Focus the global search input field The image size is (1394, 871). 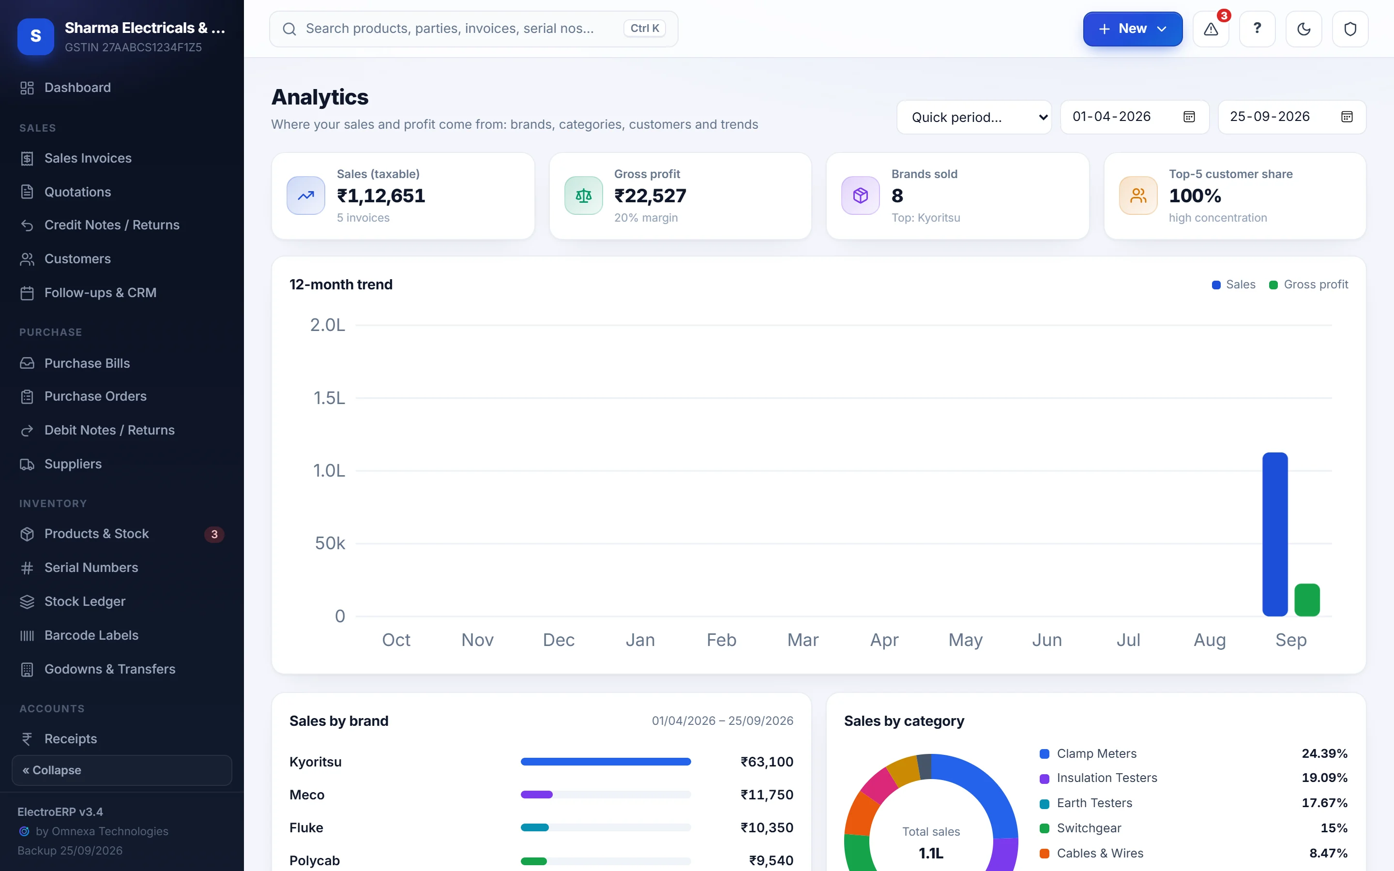pos(473,29)
